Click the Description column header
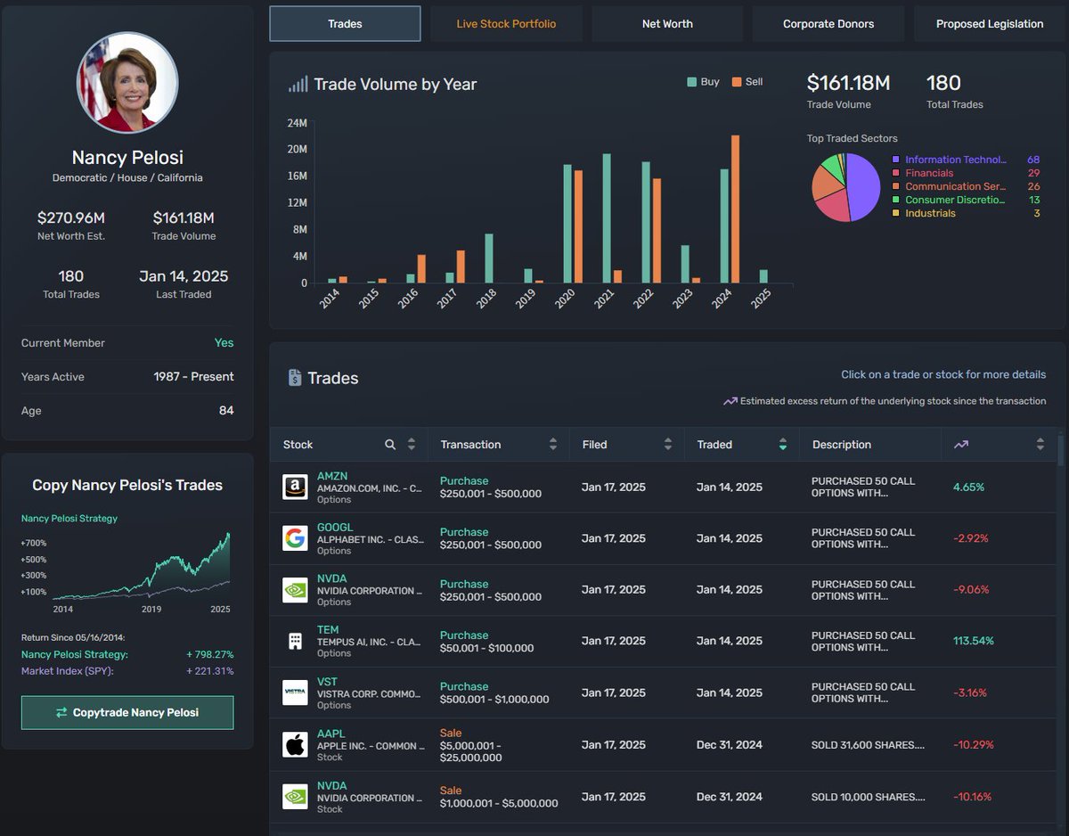The image size is (1069, 836). [x=841, y=444]
